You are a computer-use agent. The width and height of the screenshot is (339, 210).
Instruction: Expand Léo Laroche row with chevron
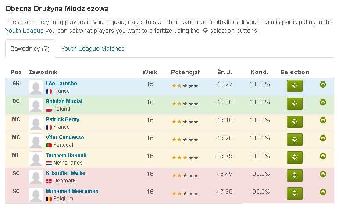pos(323,84)
